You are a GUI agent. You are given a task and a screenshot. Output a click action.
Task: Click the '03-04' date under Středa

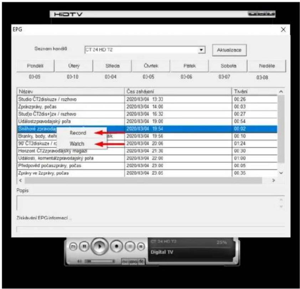tap(110, 77)
